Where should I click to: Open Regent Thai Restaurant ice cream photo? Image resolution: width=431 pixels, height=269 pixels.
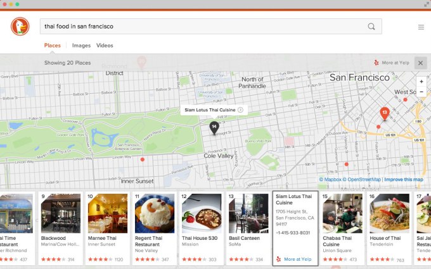coord(155,213)
